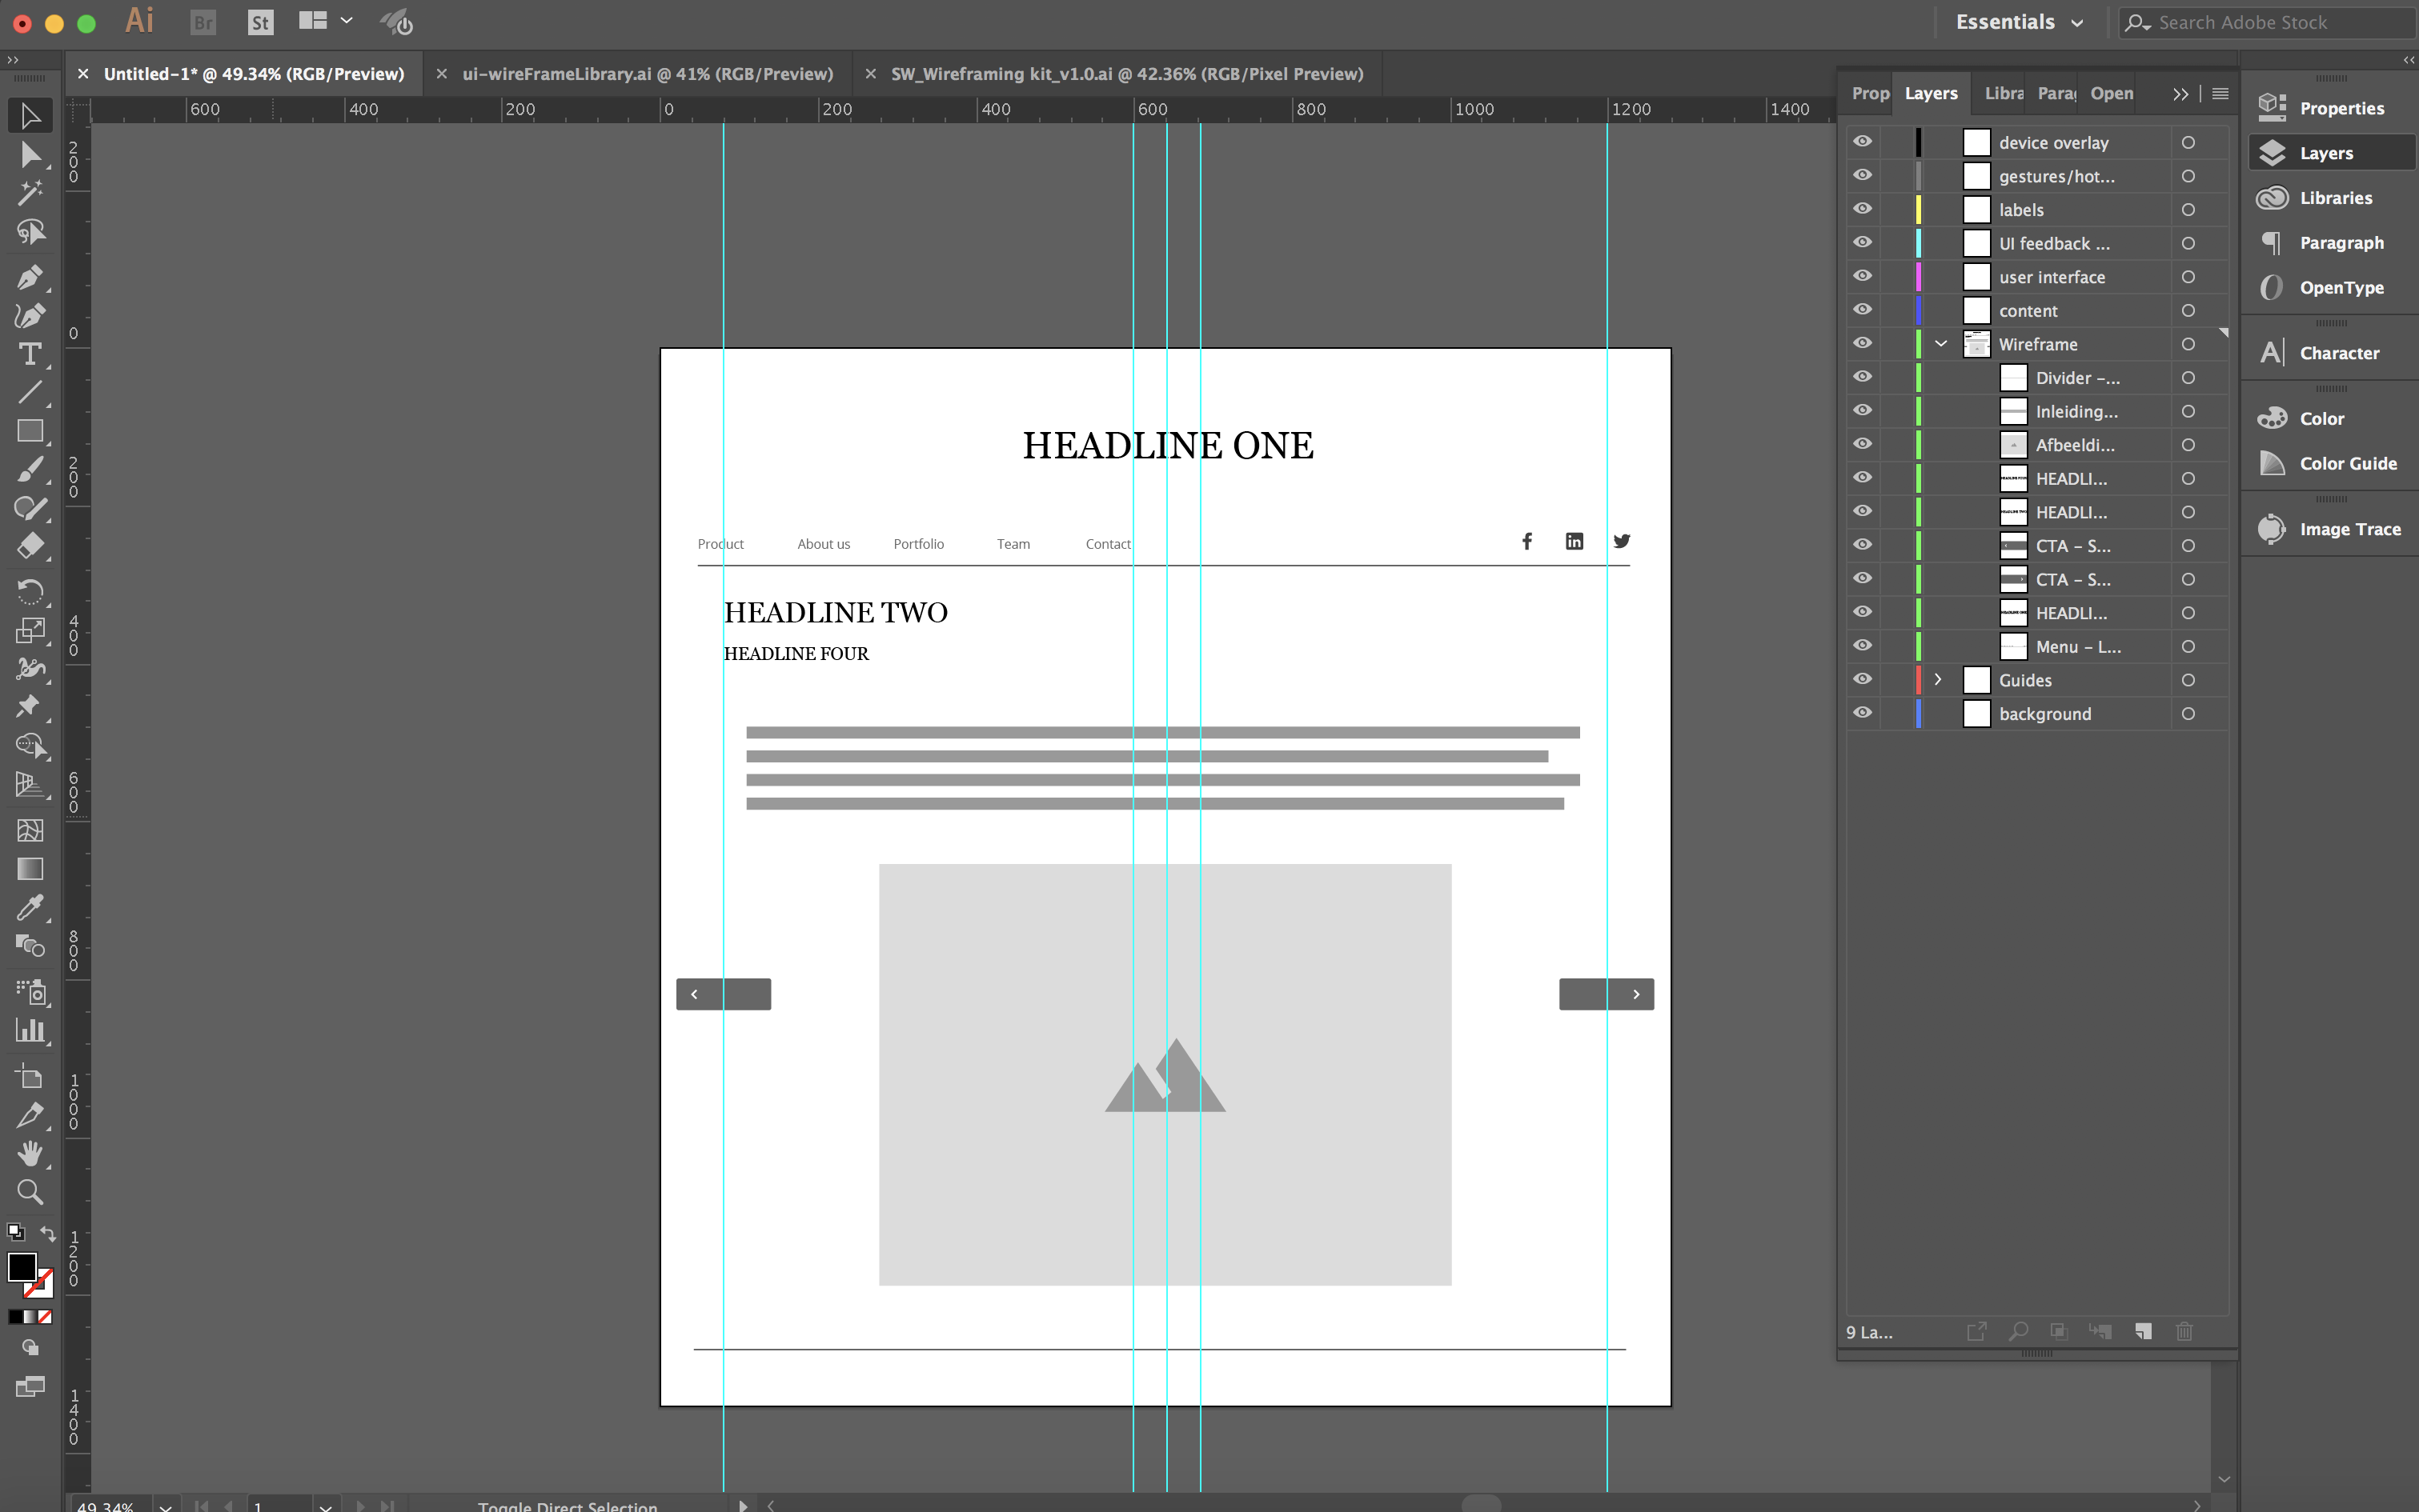
Task: Select the Direct Selection tool
Action: (x=30, y=155)
